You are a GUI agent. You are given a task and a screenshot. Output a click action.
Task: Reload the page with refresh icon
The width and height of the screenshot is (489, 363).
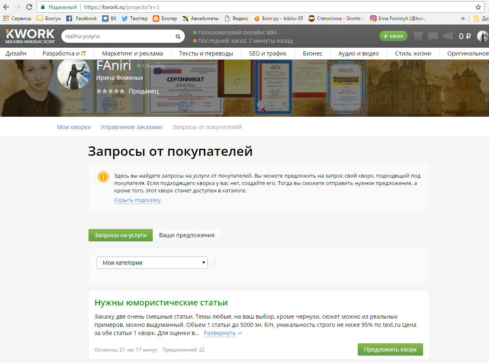point(29,7)
